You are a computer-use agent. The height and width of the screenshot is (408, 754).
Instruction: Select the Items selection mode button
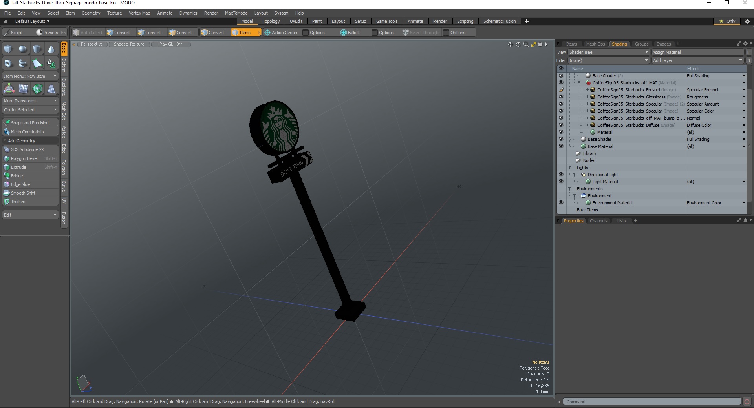click(246, 33)
